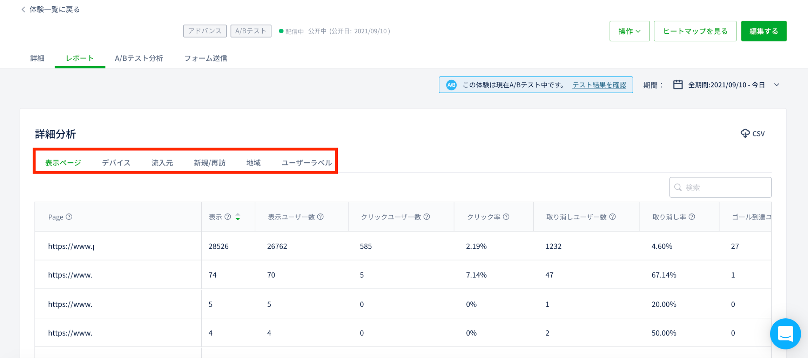This screenshot has height=358, width=808.
Task: Open the テスト結果を確認 link
Action: point(599,85)
